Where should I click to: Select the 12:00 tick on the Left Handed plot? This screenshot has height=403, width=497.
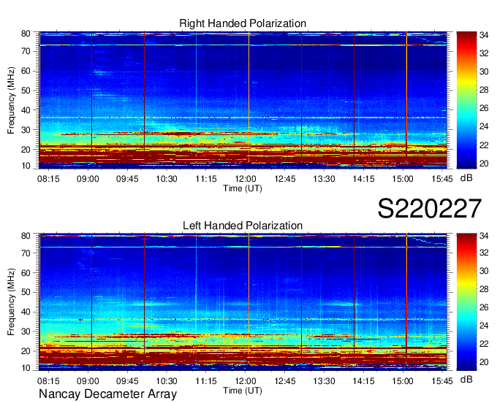click(246, 381)
